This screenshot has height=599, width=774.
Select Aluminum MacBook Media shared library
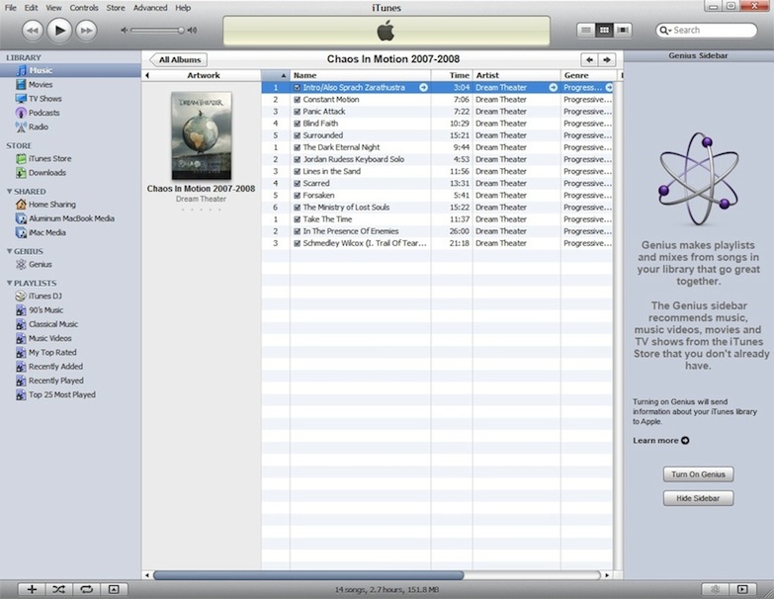(70, 218)
